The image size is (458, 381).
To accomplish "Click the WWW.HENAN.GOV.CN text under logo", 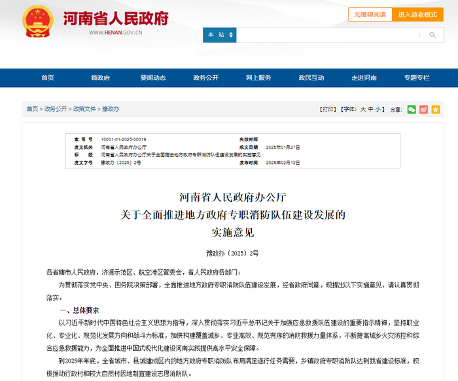I will (116, 33).
